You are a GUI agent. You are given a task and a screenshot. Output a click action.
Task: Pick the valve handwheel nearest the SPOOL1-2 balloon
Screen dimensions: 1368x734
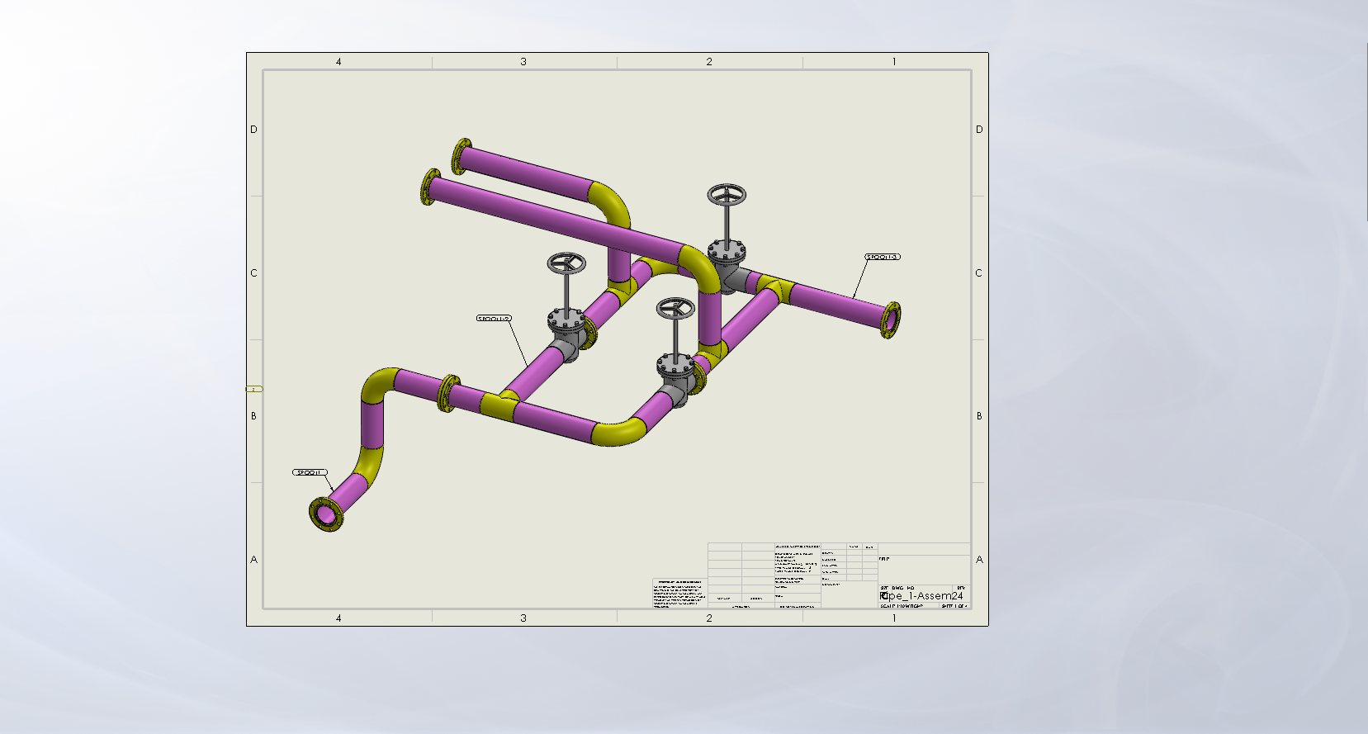point(566,264)
